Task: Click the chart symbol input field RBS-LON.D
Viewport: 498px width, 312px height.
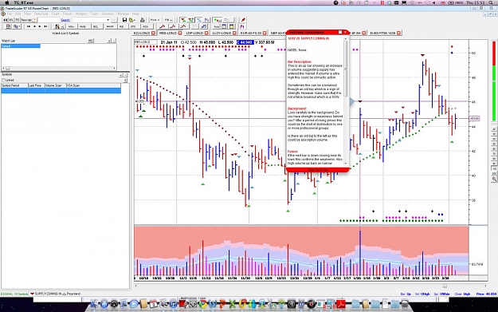Action: coord(146,42)
